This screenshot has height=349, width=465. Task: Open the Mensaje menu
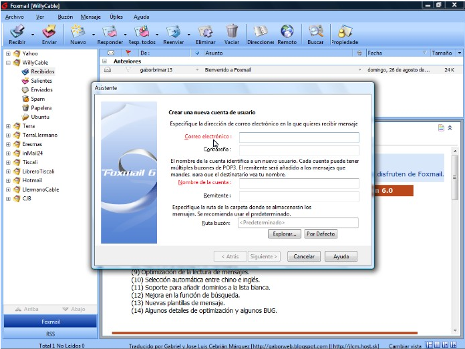tap(90, 17)
